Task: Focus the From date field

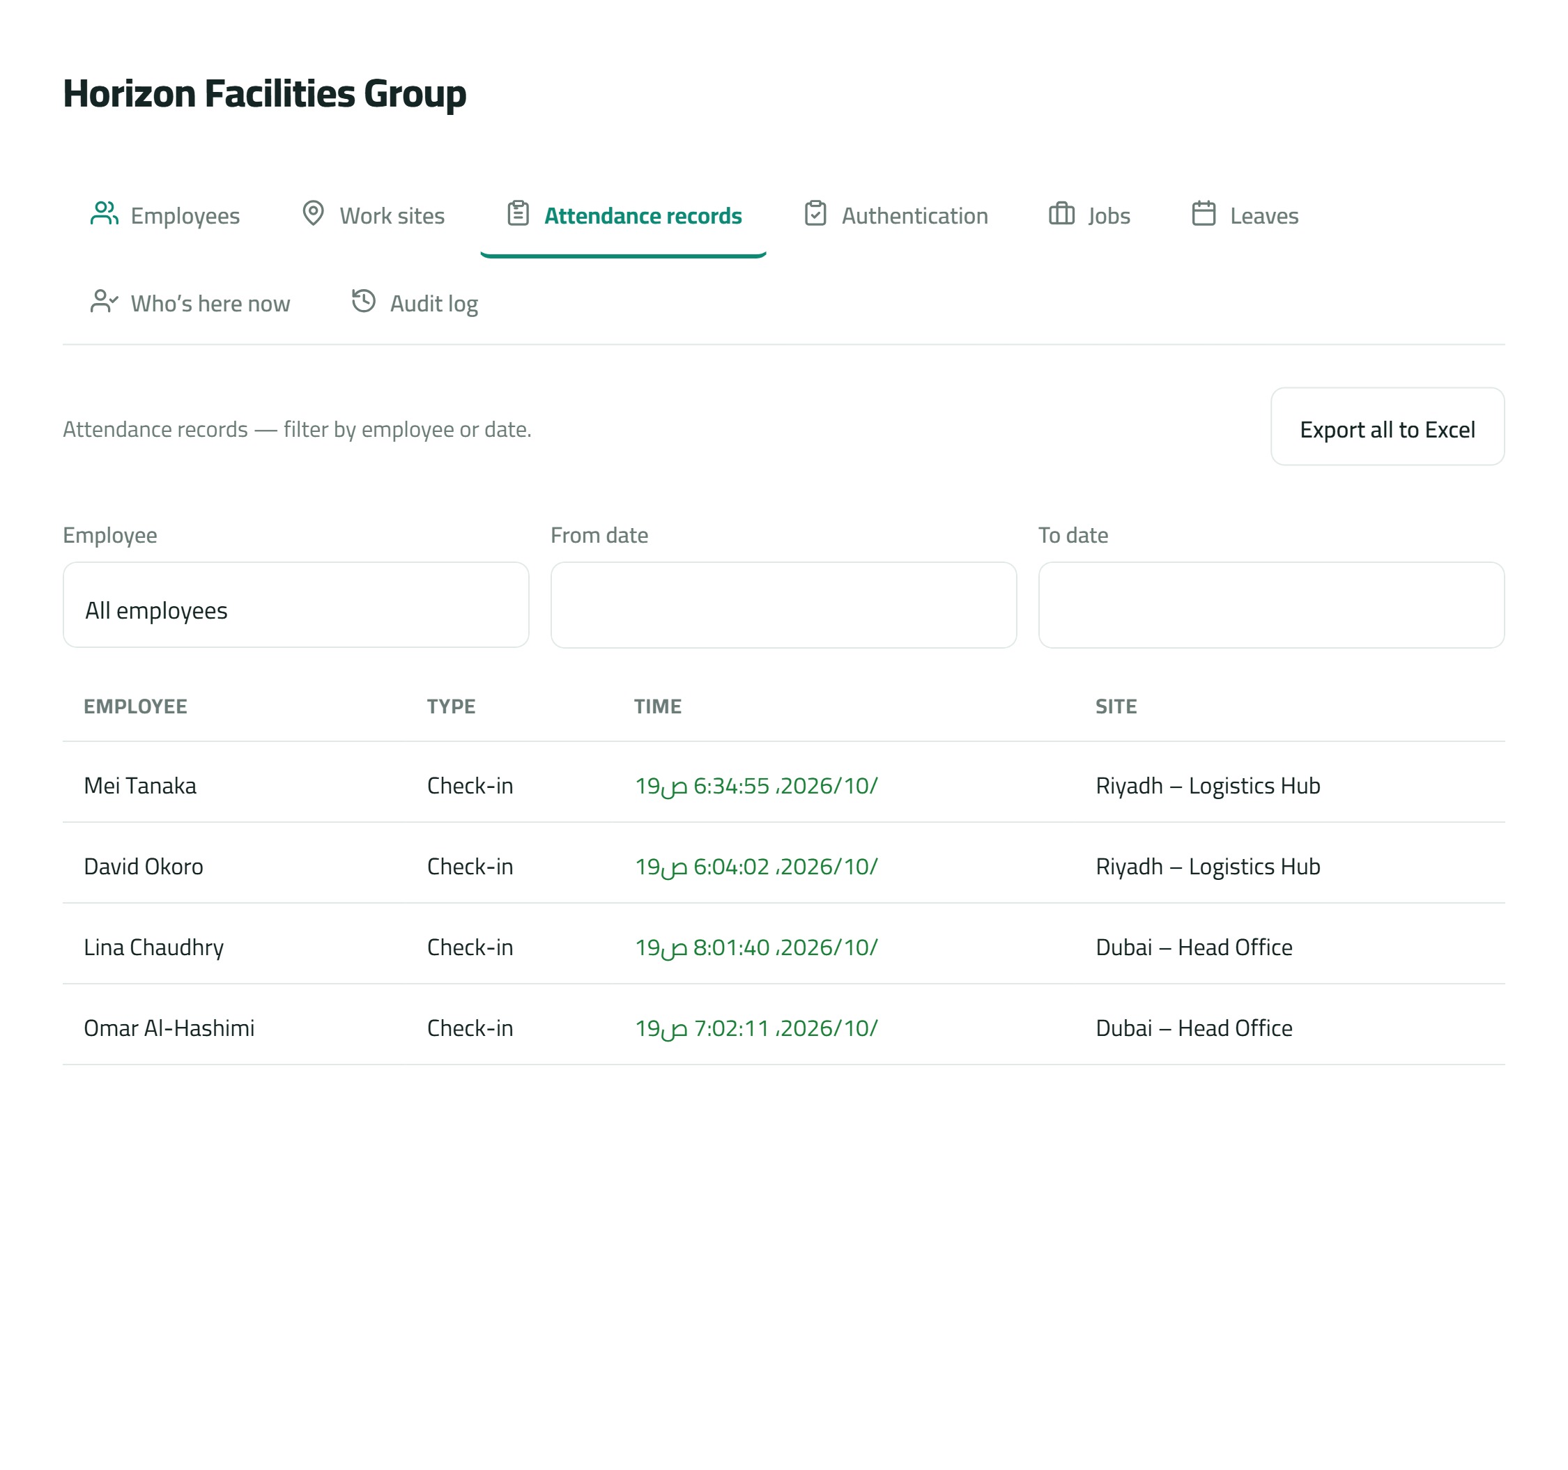Action: tap(783, 605)
